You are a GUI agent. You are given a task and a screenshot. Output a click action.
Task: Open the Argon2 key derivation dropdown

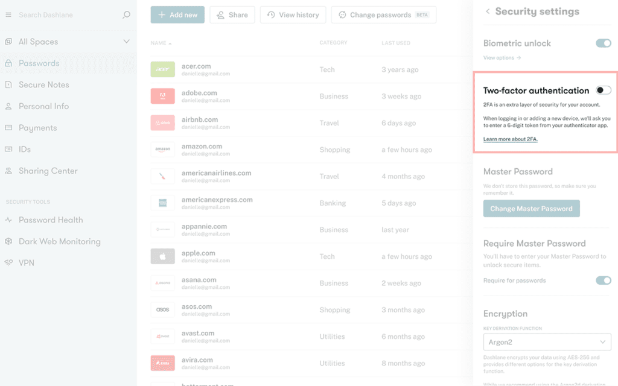[x=547, y=342]
